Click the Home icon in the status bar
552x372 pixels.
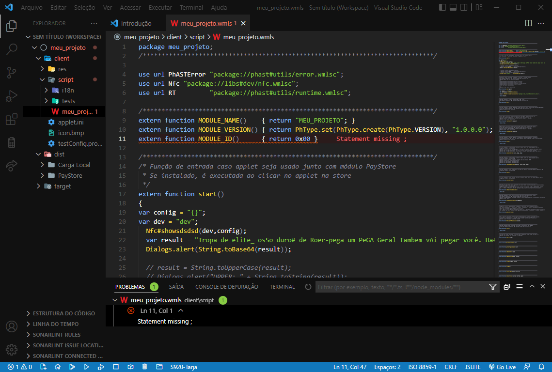coord(58,367)
